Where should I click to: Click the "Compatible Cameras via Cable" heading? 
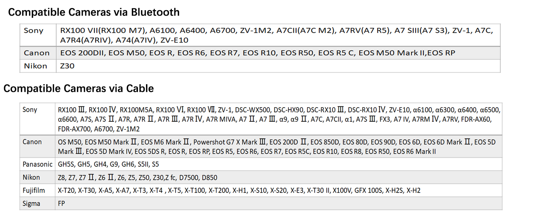coord(79,89)
